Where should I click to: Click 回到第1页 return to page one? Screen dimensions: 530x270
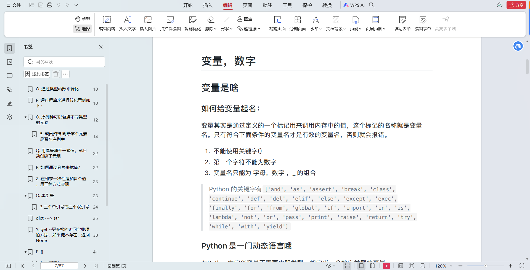pyautogui.click(x=117, y=266)
